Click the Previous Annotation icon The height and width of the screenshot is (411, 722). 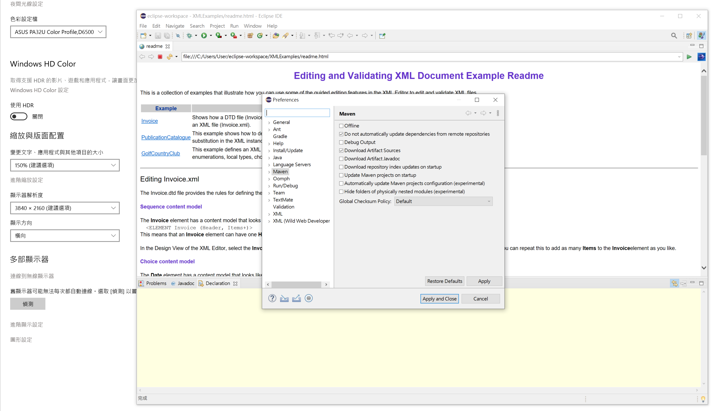317,35
